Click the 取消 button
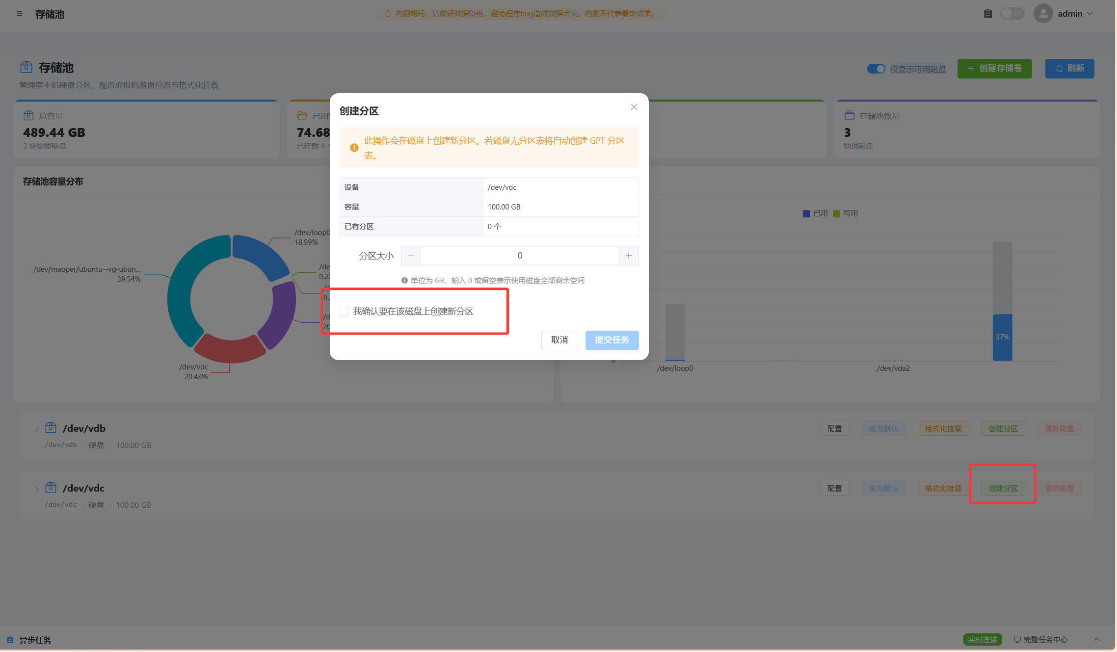This screenshot has width=1117, height=652. (x=559, y=340)
